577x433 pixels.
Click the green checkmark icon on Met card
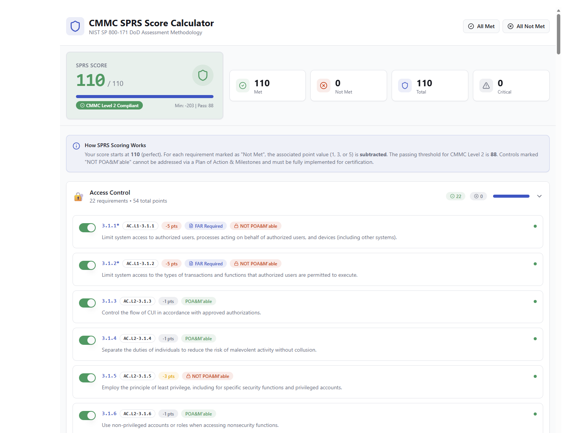pyautogui.click(x=243, y=86)
